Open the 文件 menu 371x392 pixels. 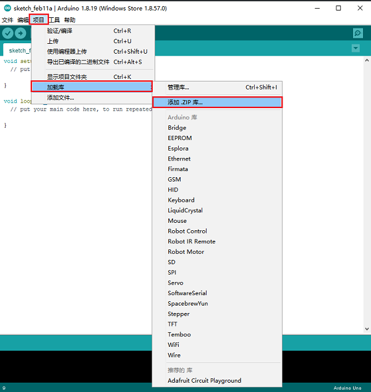[7, 20]
